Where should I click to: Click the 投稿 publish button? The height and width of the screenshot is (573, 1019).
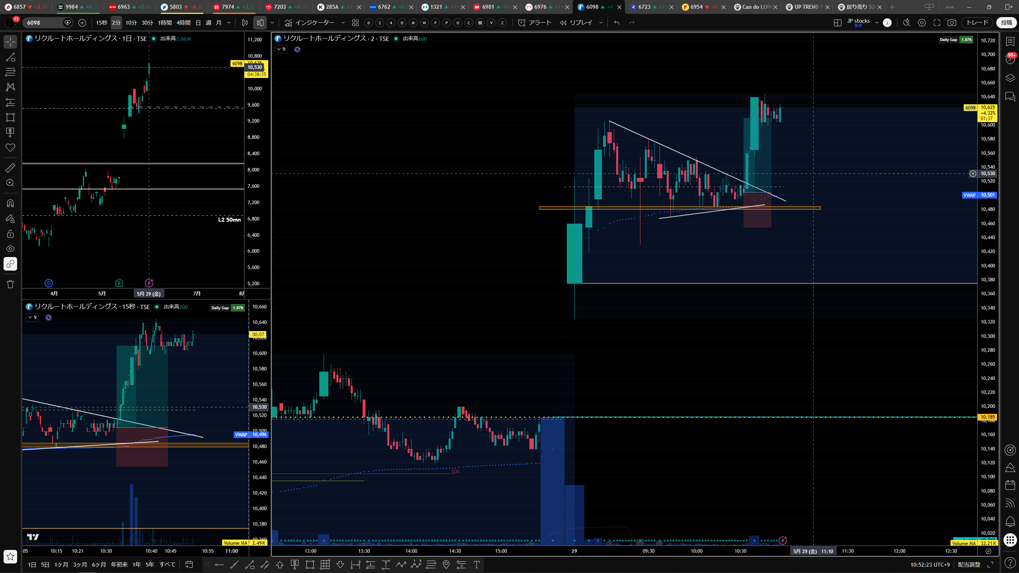1006,23
